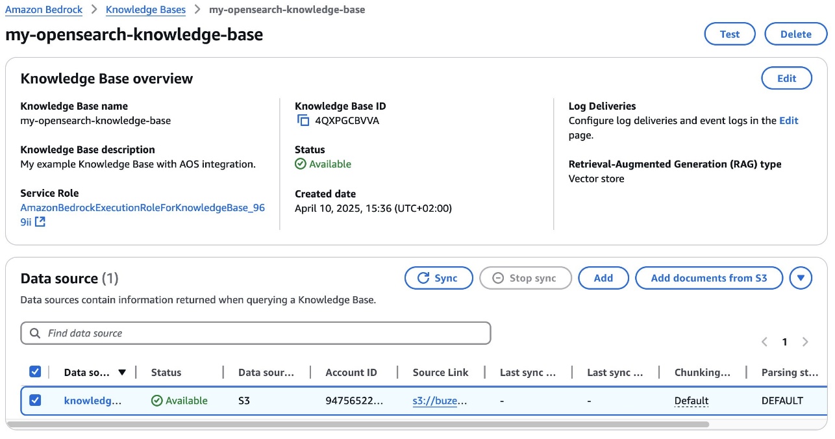
Task: Uncheck the knowledge data source row checkbox
Action: (x=35, y=400)
